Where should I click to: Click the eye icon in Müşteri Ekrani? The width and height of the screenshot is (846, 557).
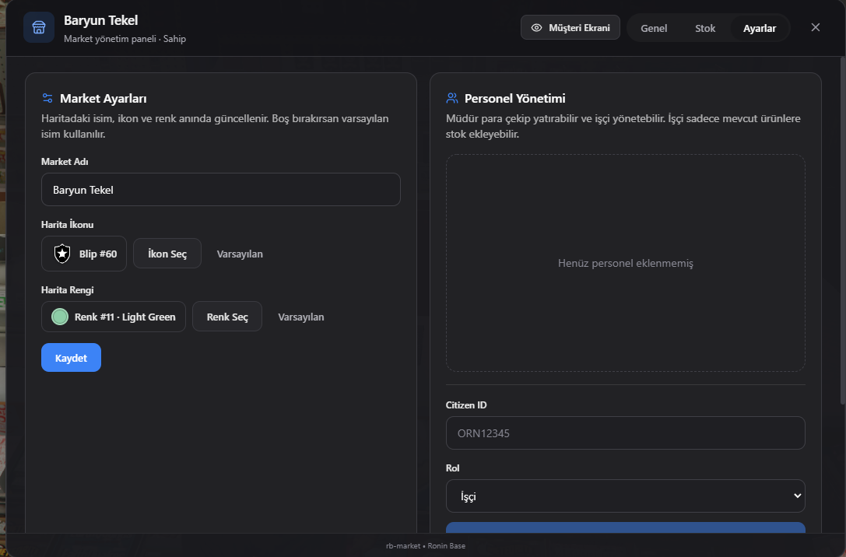[x=536, y=27]
